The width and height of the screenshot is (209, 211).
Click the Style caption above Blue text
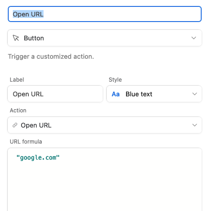click(x=115, y=80)
